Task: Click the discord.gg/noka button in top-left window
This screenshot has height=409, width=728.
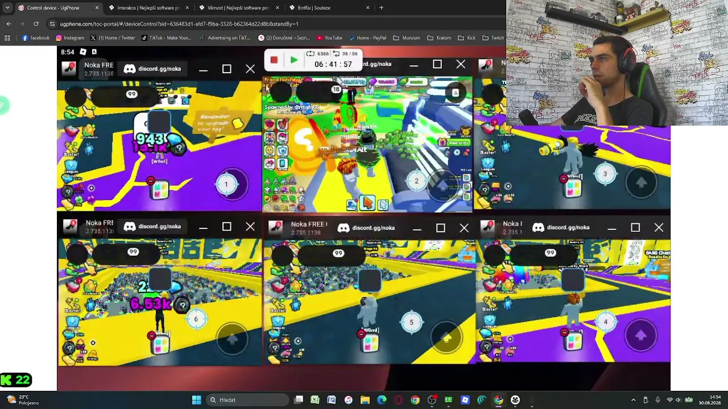Action: pos(152,69)
